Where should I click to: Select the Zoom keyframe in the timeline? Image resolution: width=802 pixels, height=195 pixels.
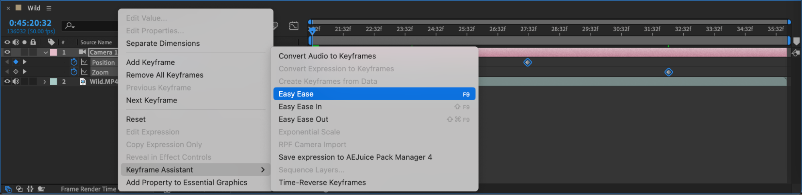(x=668, y=72)
